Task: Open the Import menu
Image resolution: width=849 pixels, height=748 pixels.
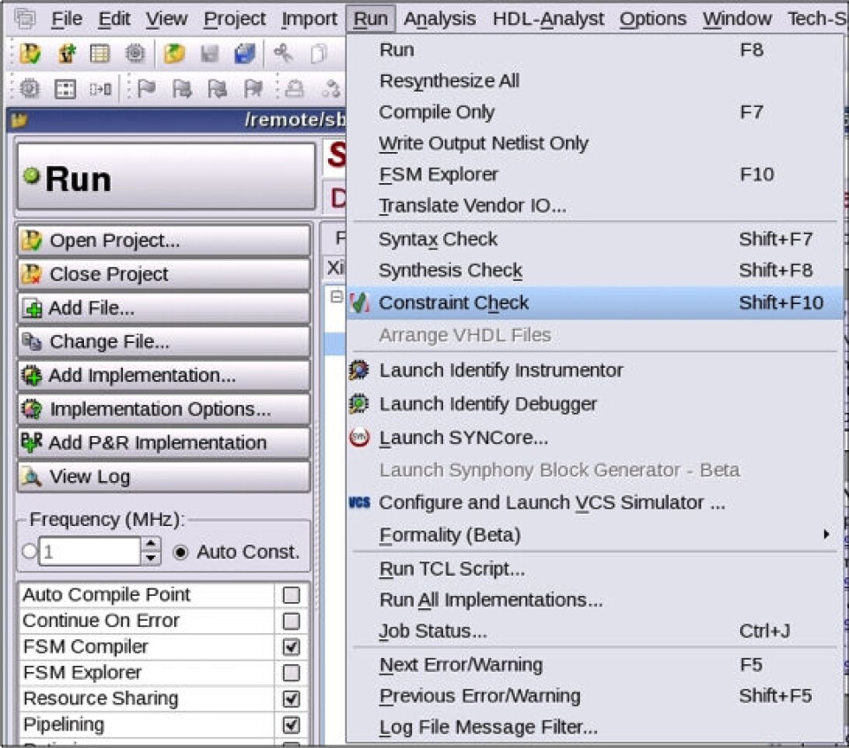Action: (x=310, y=19)
